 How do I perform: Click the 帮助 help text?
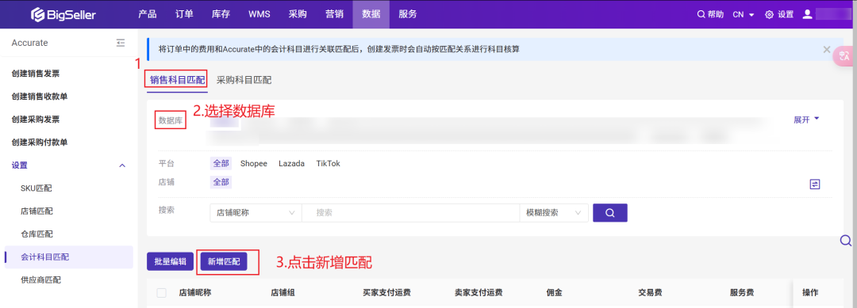coord(716,15)
